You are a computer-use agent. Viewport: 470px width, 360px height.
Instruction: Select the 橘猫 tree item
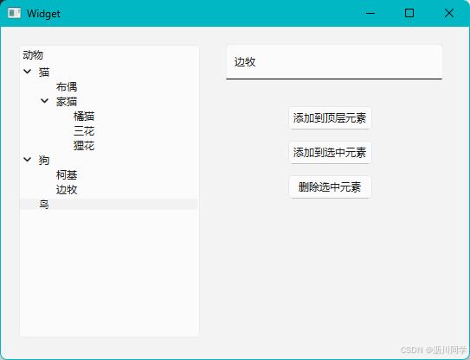pyautogui.click(x=84, y=117)
